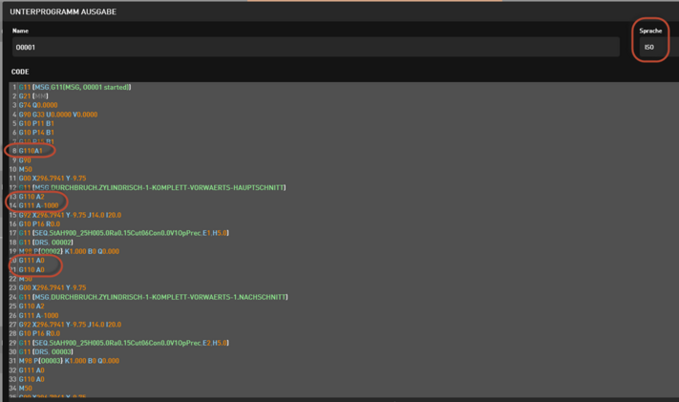This screenshot has width=679, height=402.
Task: Click line 13 with G110 A2
Action: tap(32, 197)
